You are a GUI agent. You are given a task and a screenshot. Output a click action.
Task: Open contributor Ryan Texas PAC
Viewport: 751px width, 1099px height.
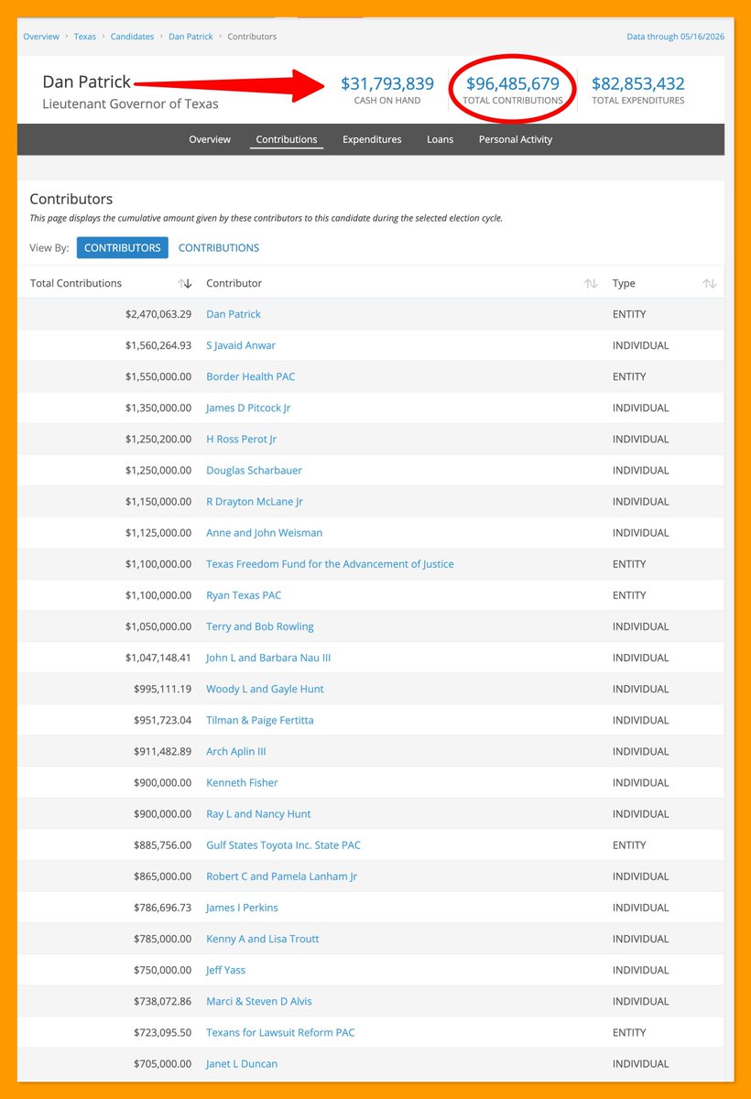[x=244, y=595]
